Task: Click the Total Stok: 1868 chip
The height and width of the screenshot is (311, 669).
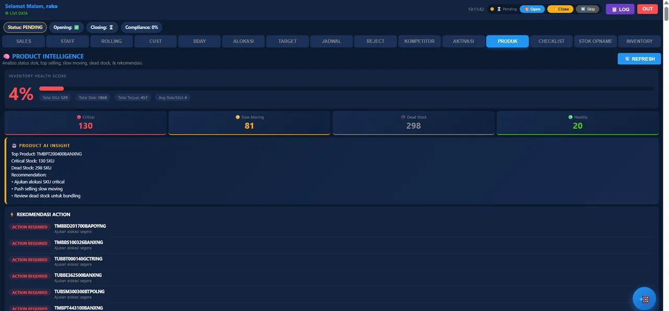Action: coord(93,98)
